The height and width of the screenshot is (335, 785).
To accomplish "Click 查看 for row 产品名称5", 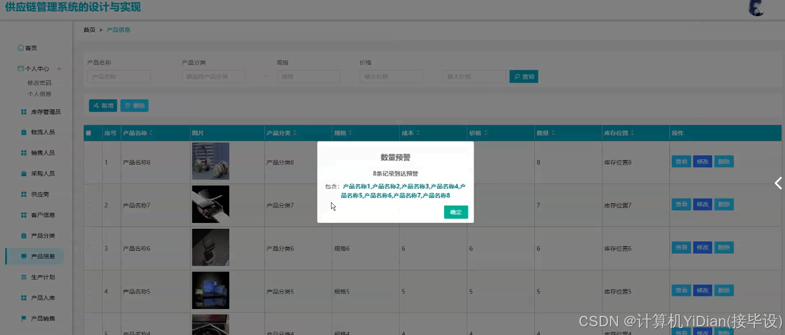I will coord(682,291).
